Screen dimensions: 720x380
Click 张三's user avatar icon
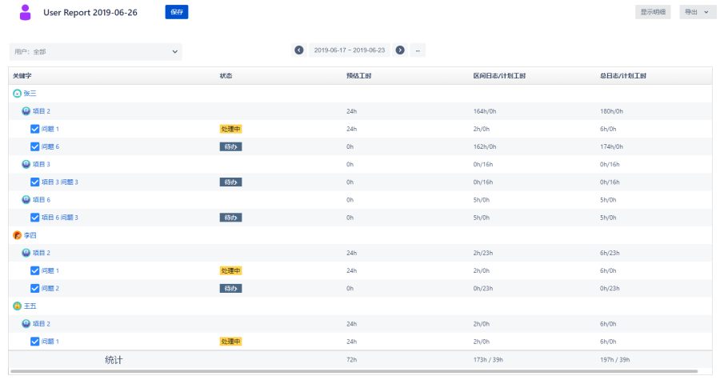(17, 94)
